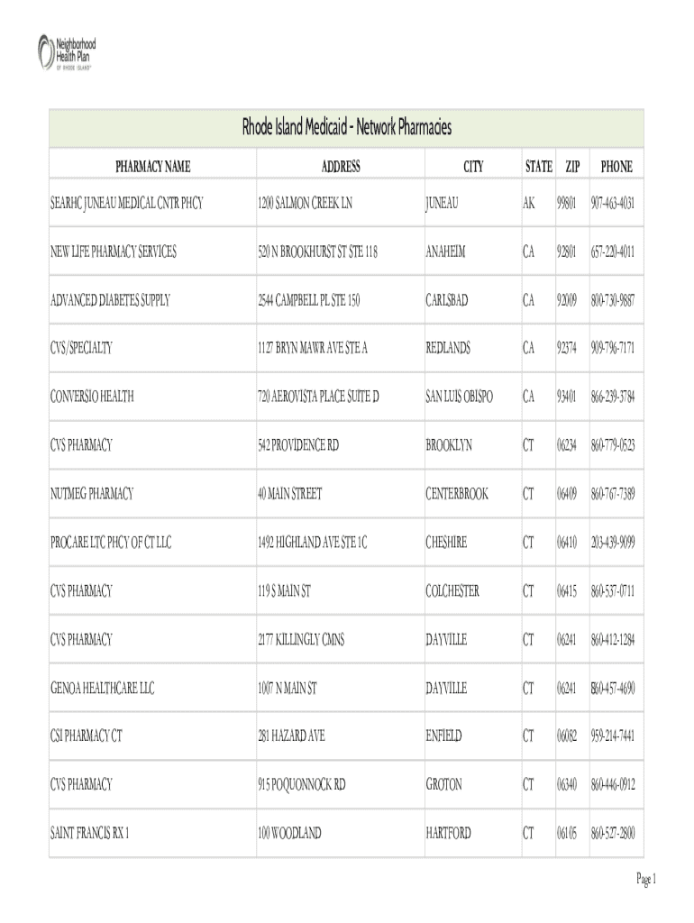Screen dimensions: 694x923
Task: Select the PHARMACY NAME column header
Action: click(152, 167)
